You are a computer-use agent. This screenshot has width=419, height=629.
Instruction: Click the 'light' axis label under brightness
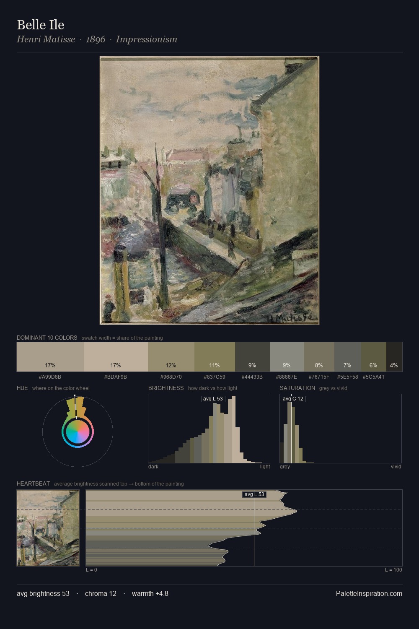[265, 466]
